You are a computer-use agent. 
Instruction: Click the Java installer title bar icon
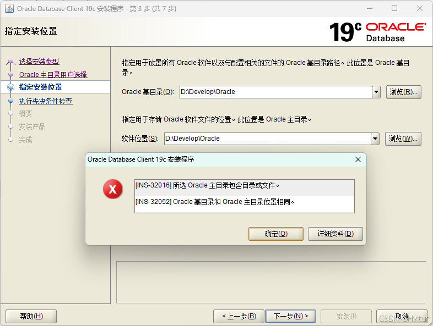point(9,9)
